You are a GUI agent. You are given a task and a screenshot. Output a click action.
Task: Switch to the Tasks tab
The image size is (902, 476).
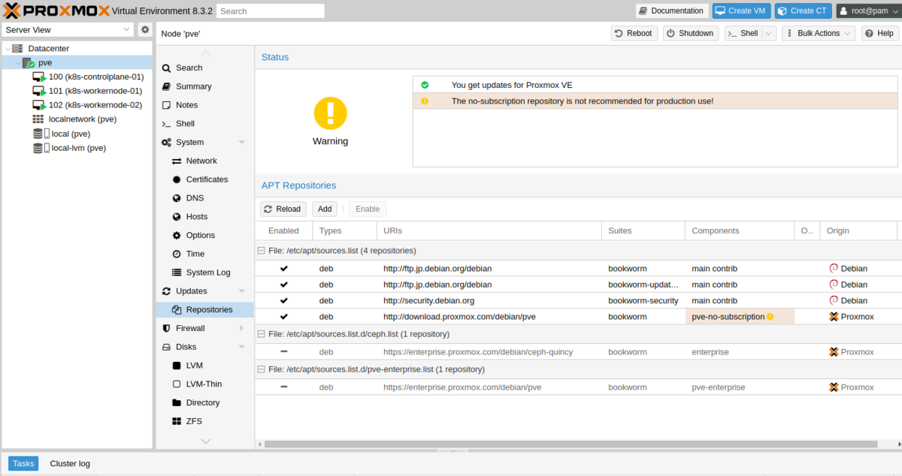(x=23, y=463)
